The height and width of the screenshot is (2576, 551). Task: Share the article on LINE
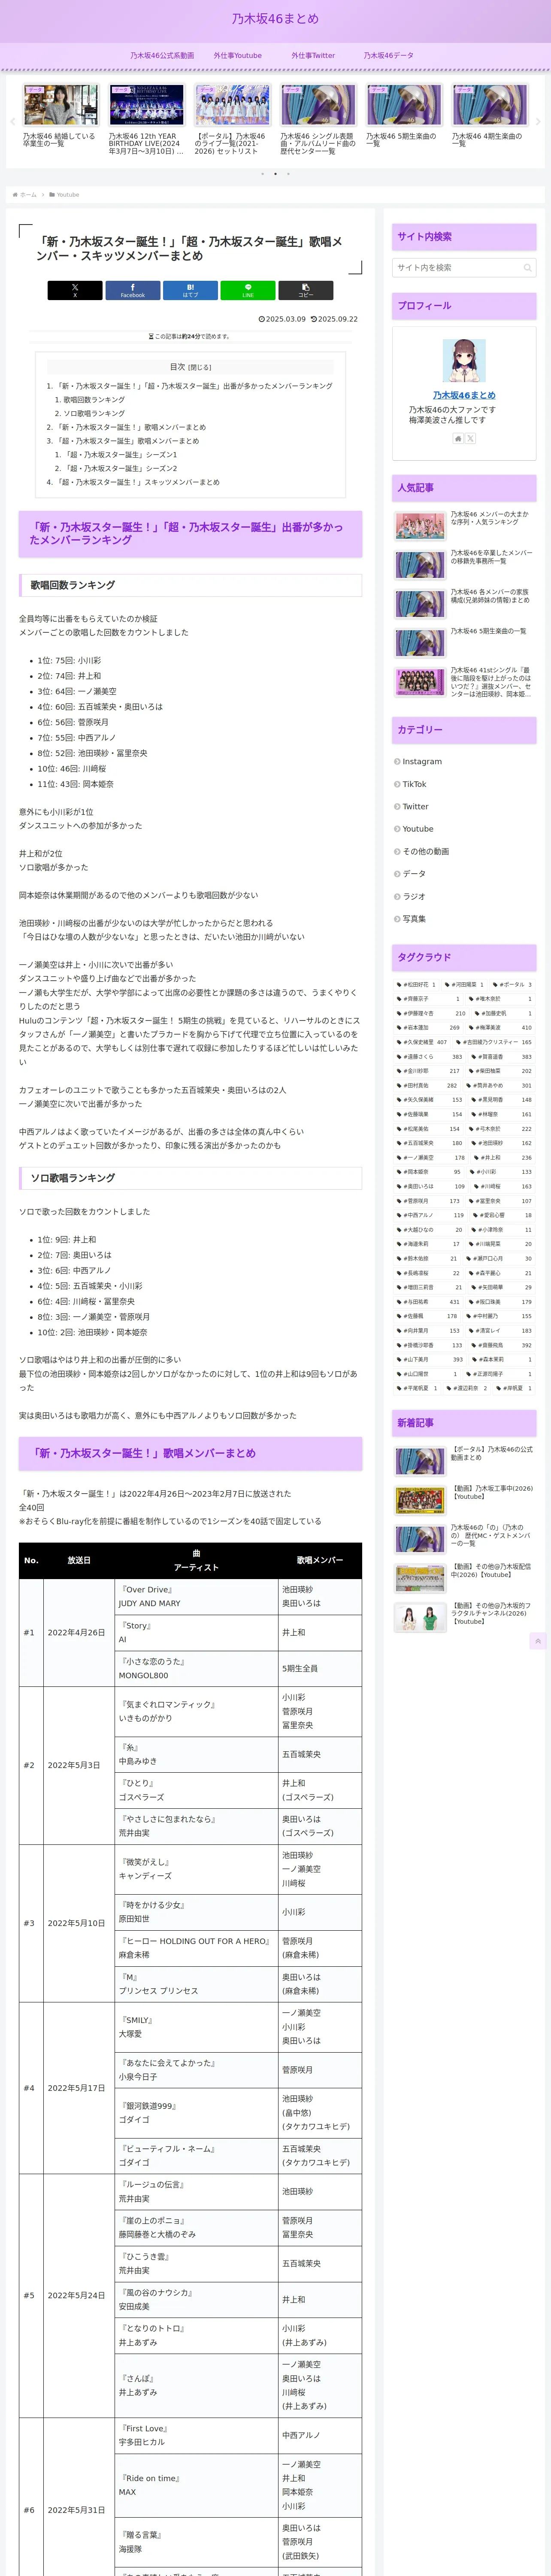click(248, 290)
